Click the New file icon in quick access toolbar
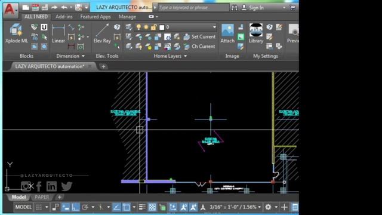382x215 pixels. tap(26, 8)
